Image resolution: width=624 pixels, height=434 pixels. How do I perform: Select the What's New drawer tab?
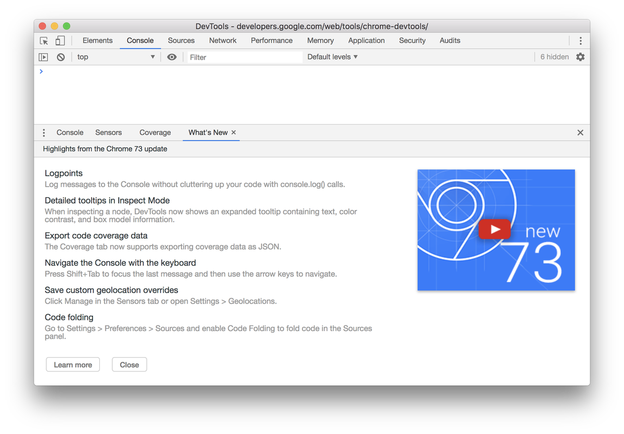208,133
